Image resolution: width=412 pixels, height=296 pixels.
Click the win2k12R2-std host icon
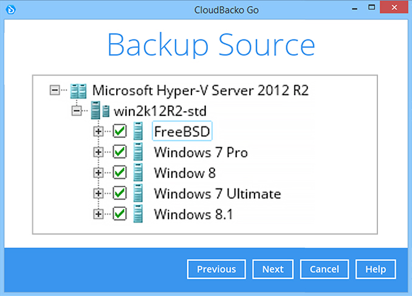pos(100,110)
